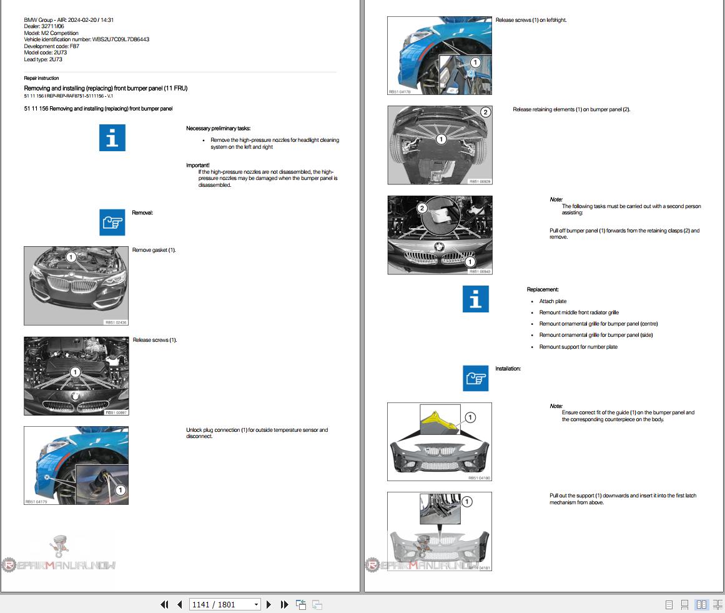Click 'Ensure correct fit of the guide (1)' note
Screen dimensions: 725x613
tap(628, 416)
